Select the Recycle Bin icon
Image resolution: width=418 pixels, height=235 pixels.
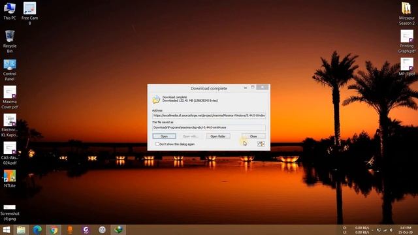click(10, 41)
